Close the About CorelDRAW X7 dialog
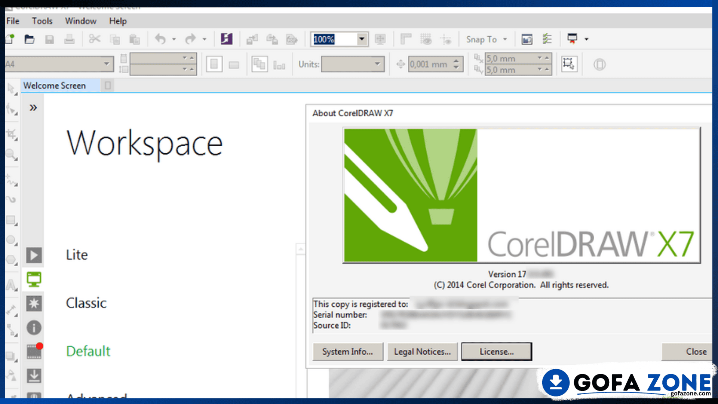Screen dimensions: 718x404 (688, 352)
